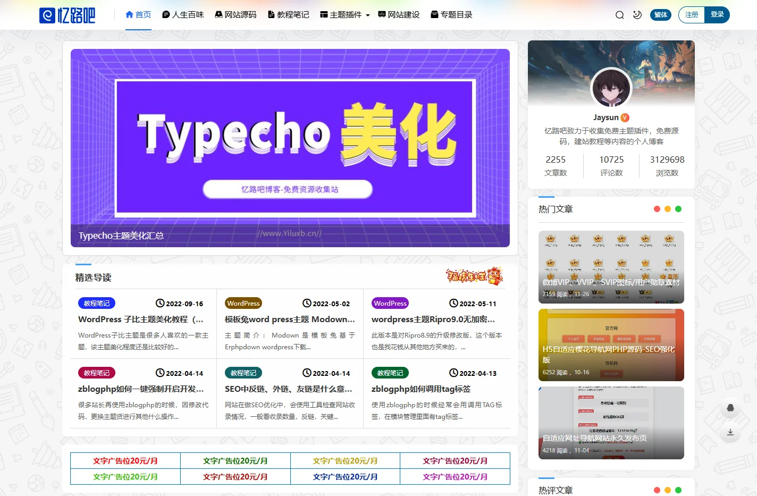Click the 3129698 浏览数 stat
This screenshot has height=496, width=757.
[667, 166]
